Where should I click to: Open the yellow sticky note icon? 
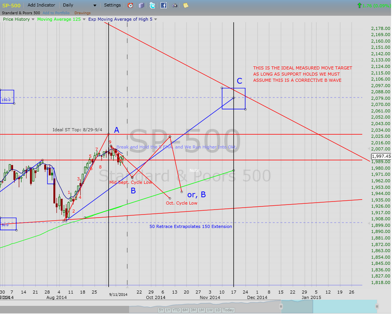185,5
